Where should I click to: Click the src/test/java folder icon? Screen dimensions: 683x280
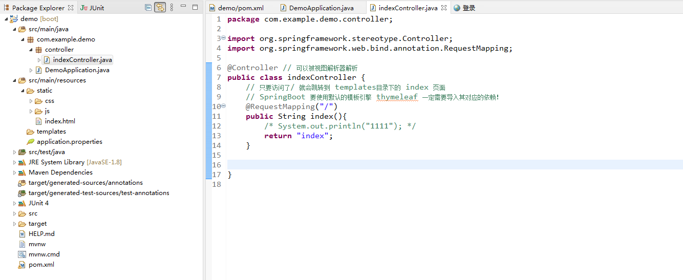22,152
